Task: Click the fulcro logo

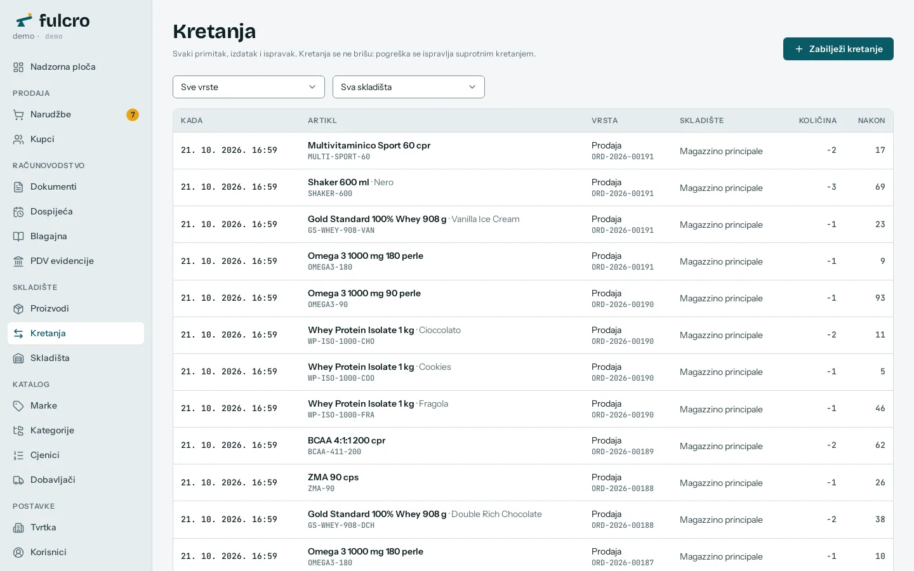Action: click(x=53, y=21)
